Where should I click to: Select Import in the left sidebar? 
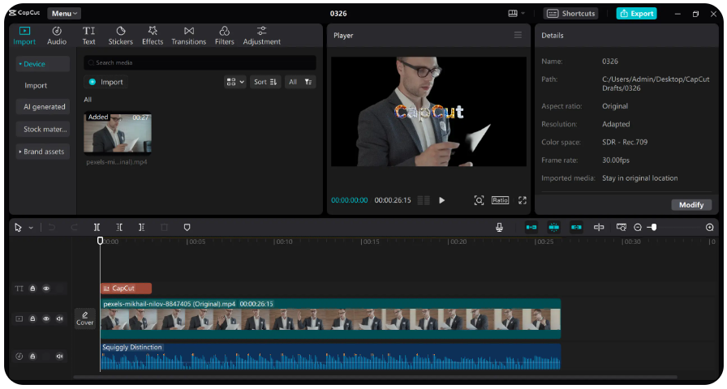(x=36, y=86)
